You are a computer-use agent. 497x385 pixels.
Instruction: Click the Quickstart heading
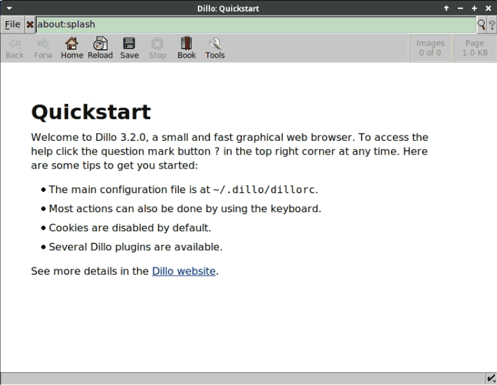[91, 112]
